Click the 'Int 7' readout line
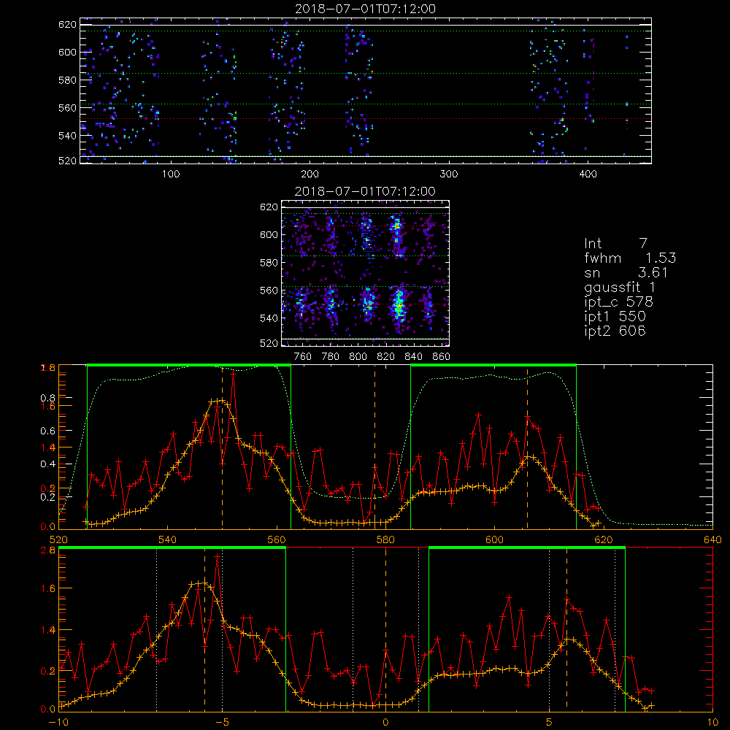The height and width of the screenshot is (730, 730). point(615,243)
